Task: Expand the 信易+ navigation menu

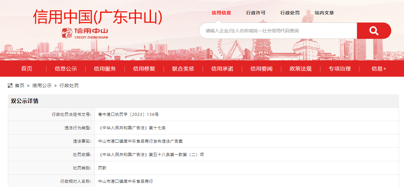Action: coord(379,69)
